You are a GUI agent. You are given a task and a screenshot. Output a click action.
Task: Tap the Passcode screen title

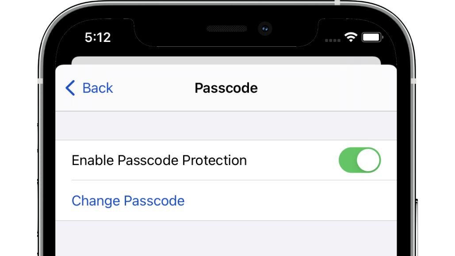(226, 88)
